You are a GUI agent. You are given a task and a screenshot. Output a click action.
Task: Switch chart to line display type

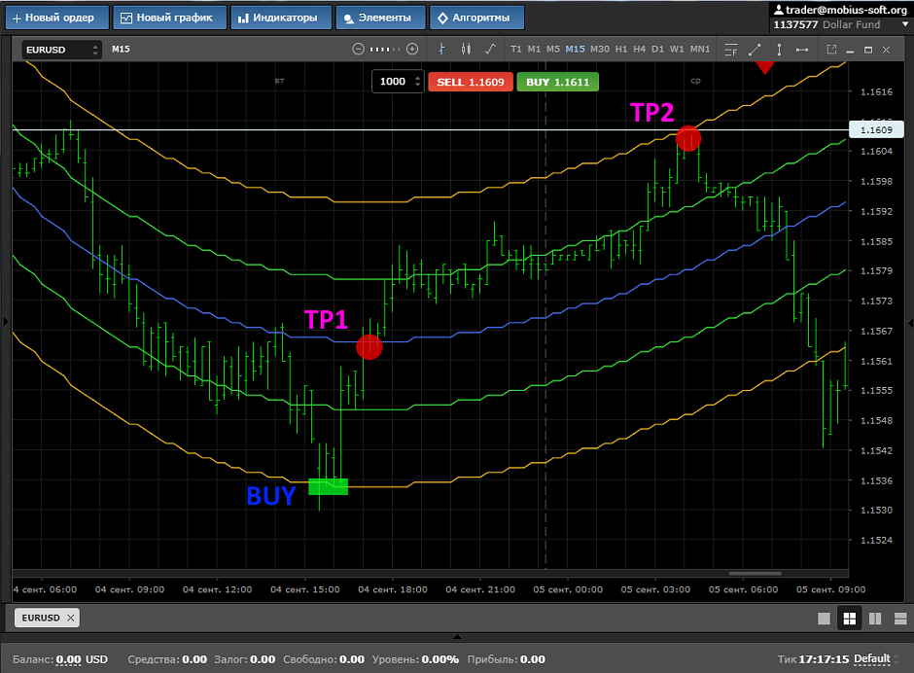pyautogui.click(x=490, y=49)
